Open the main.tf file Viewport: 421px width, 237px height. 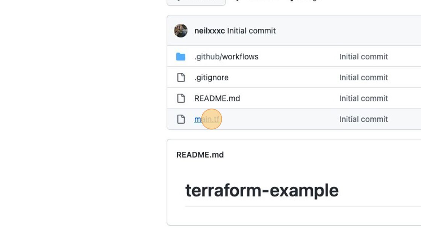click(x=207, y=119)
